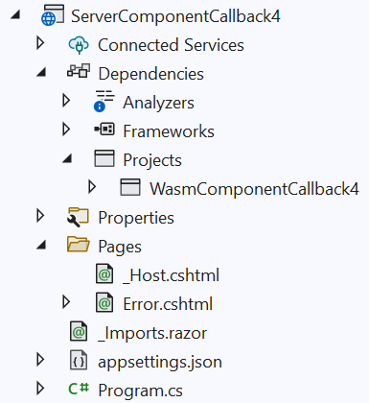Expand the WasmComponentCallback4 project reference
Viewport: 369px width, 403px height.
tap(92, 187)
